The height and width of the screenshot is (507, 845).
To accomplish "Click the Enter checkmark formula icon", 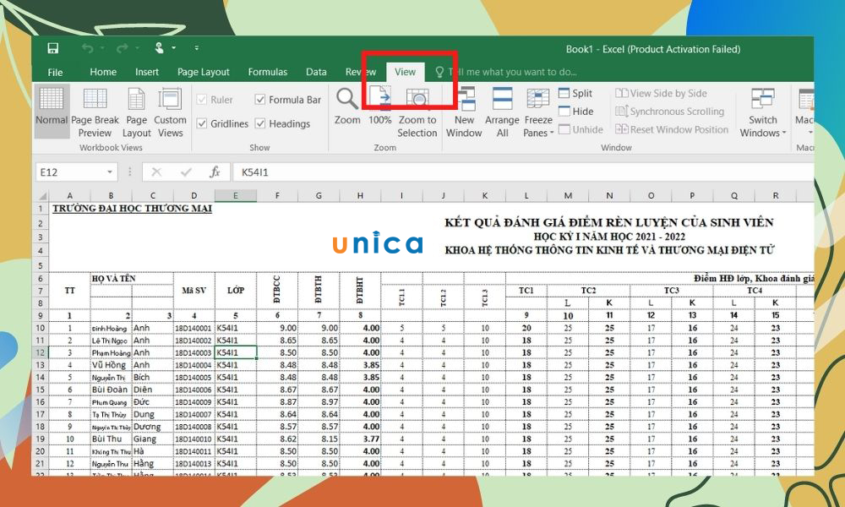I will tap(187, 172).
